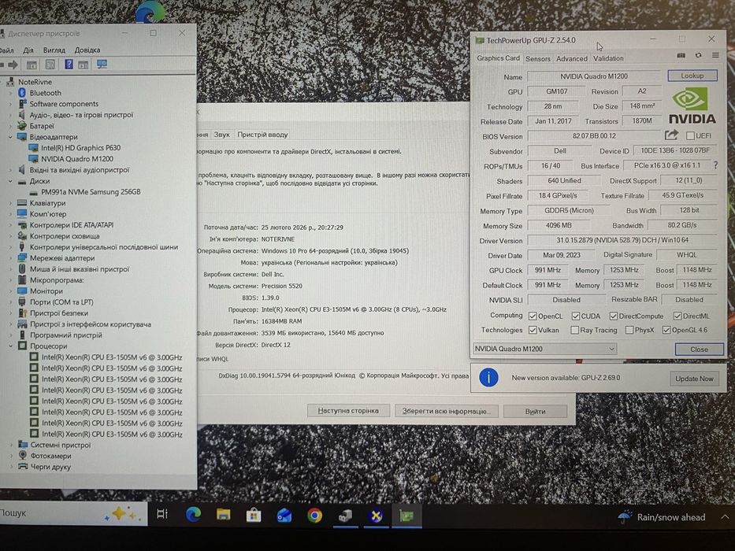This screenshot has height=551, width=735.
Task: Click the GPU-Z refresh icon
Action: [x=699, y=55]
